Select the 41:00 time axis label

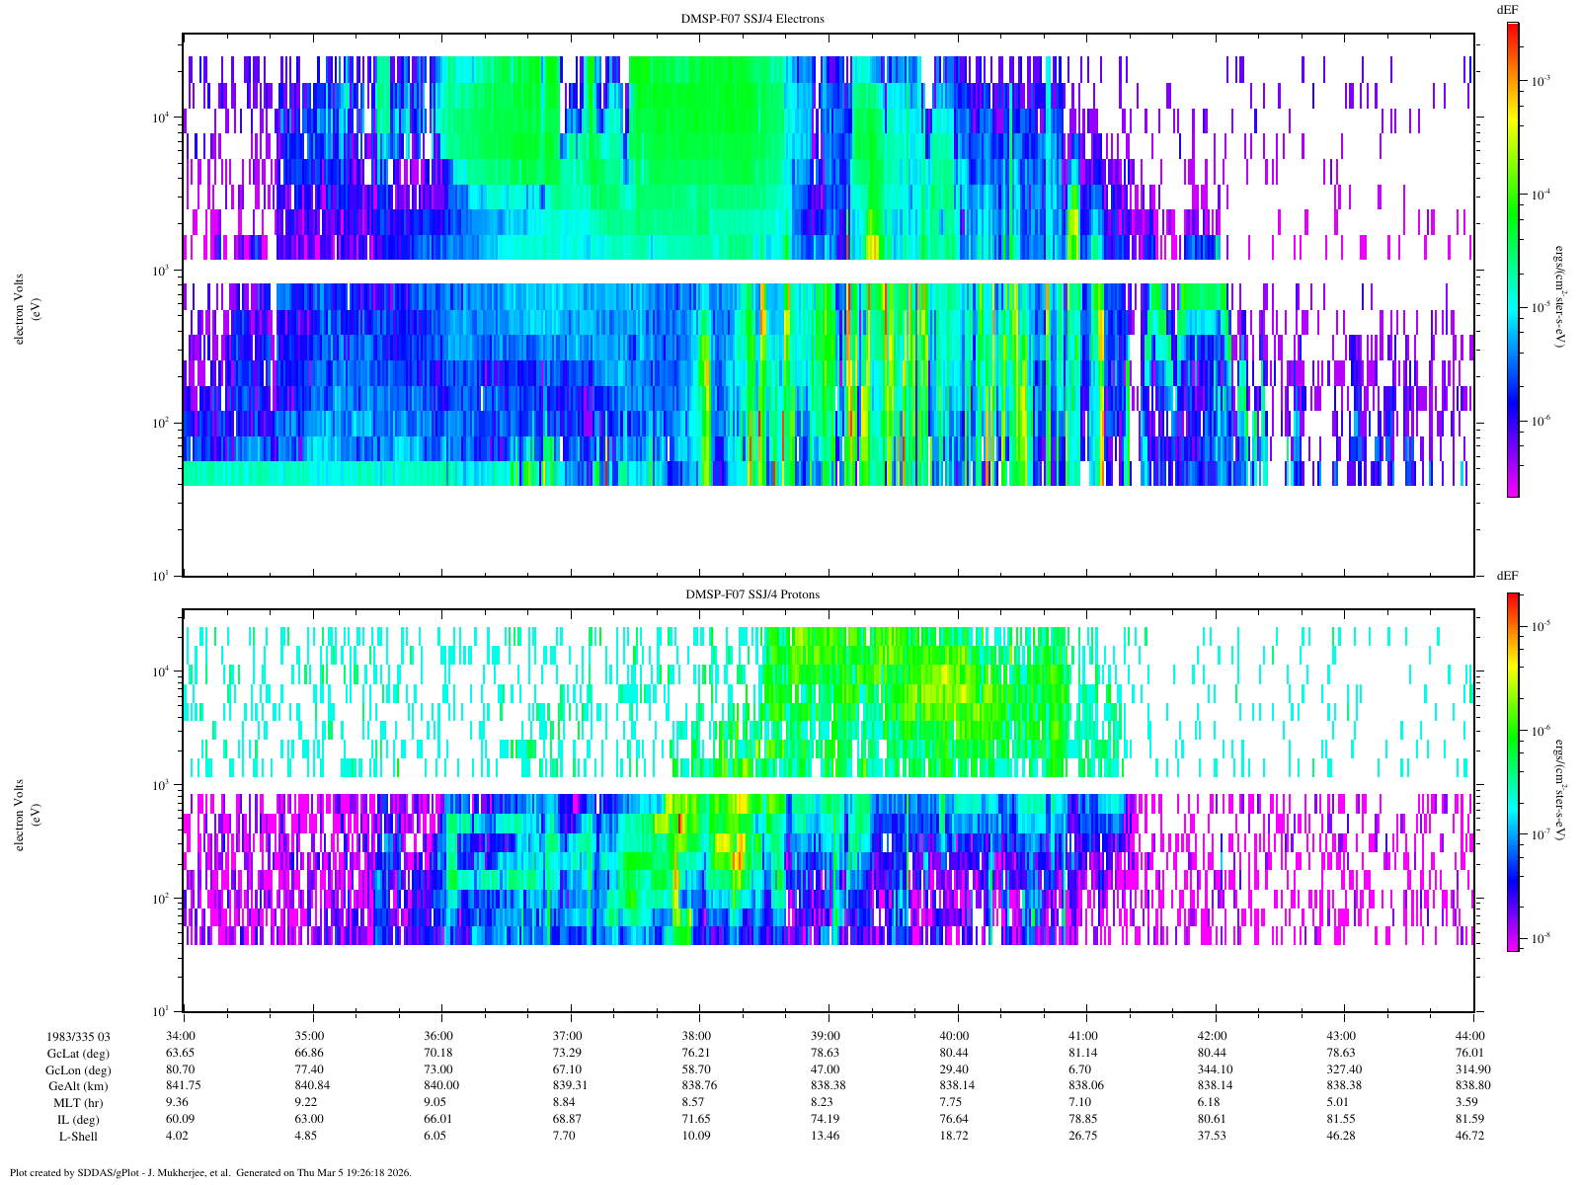1083,1036
